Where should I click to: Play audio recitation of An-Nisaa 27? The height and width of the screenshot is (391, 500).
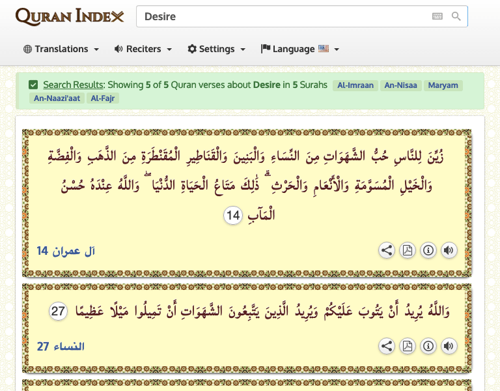click(449, 347)
